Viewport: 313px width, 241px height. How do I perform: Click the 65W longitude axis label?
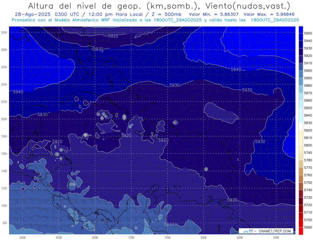pyautogui.click(x=204, y=238)
